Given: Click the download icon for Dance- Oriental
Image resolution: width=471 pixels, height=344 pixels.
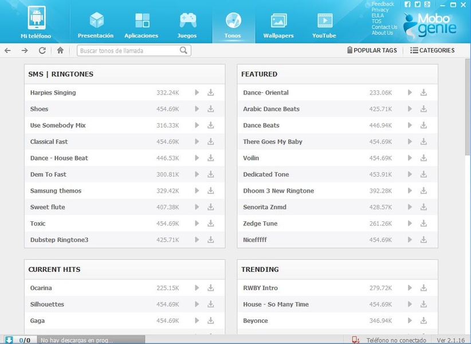Looking at the screenshot, I should coord(423,92).
